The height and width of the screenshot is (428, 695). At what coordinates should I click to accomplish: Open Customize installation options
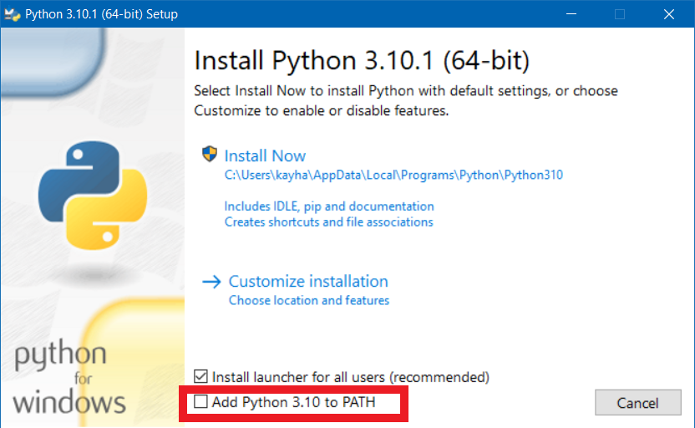308,282
